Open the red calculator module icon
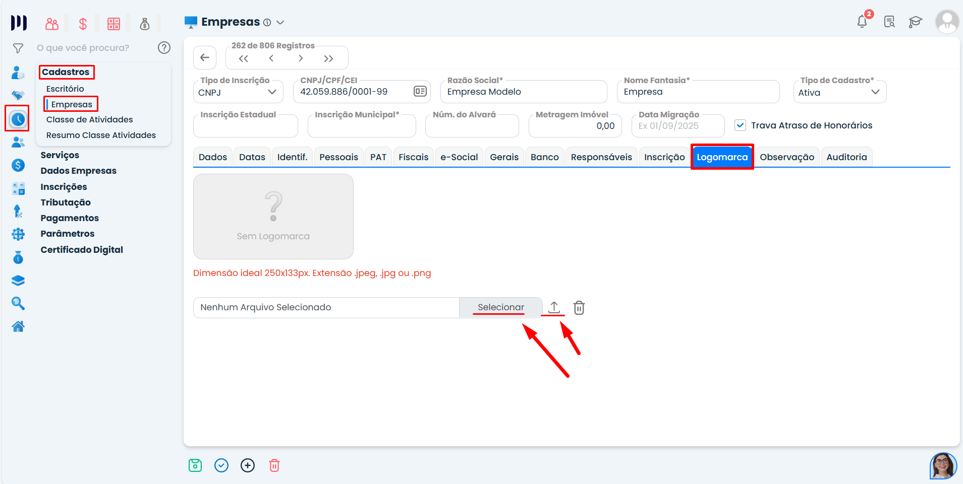The height and width of the screenshot is (484, 963). tap(114, 24)
